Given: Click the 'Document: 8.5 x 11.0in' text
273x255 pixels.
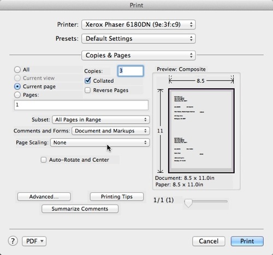Looking at the screenshot, I should (185, 178).
